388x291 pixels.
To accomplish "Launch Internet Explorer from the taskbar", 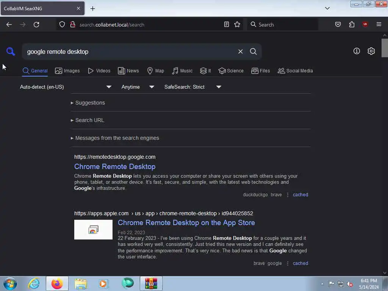I will (34, 283).
